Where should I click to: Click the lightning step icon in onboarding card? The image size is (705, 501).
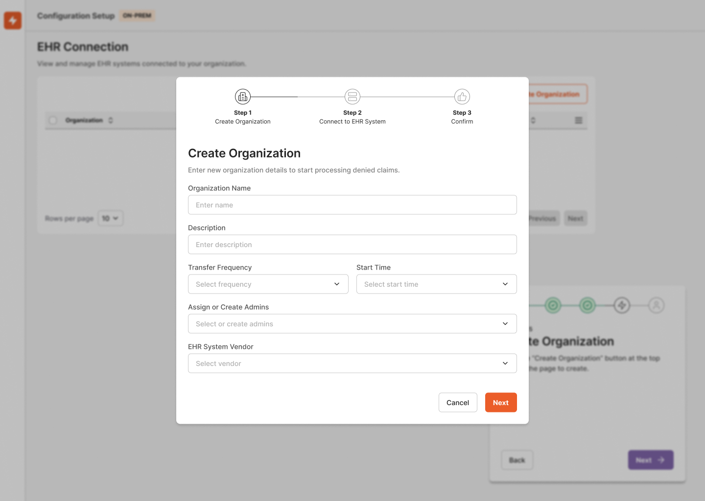click(x=622, y=305)
